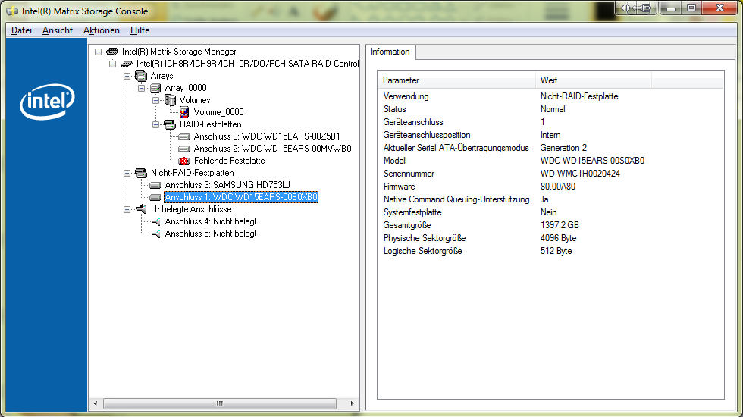The height and width of the screenshot is (417, 743).
Task: Select Volume_0000 in the tree
Action: pos(218,112)
